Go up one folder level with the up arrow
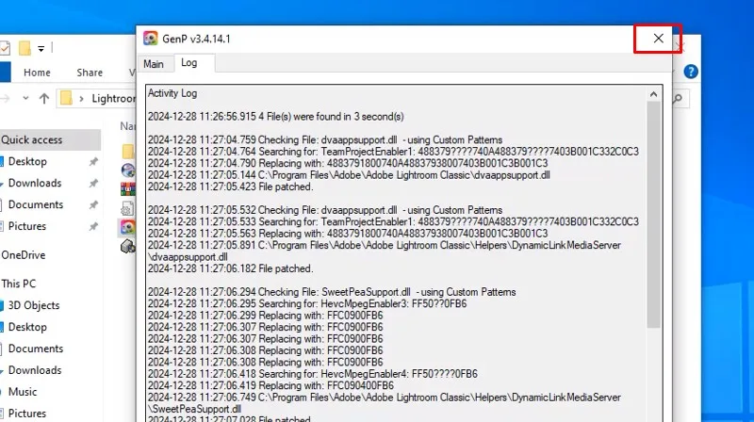The width and height of the screenshot is (754, 422). [x=43, y=98]
